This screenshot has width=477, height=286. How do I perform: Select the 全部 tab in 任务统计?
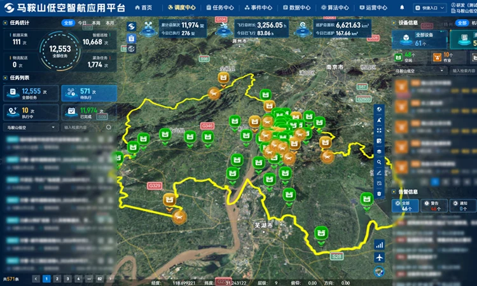[x=68, y=23]
